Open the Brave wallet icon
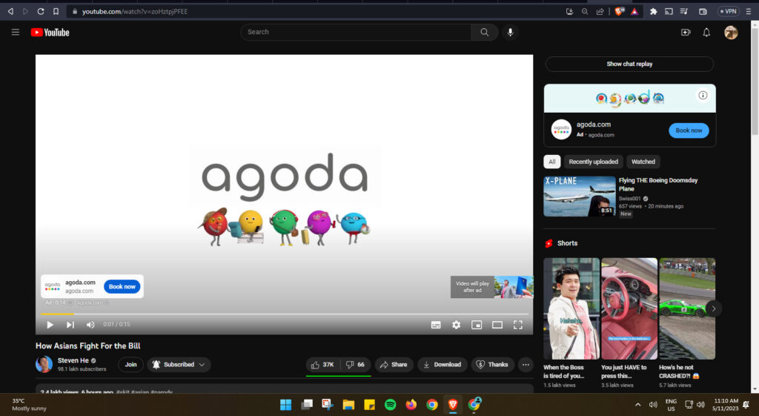The width and height of the screenshot is (759, 416). [703, 11]
